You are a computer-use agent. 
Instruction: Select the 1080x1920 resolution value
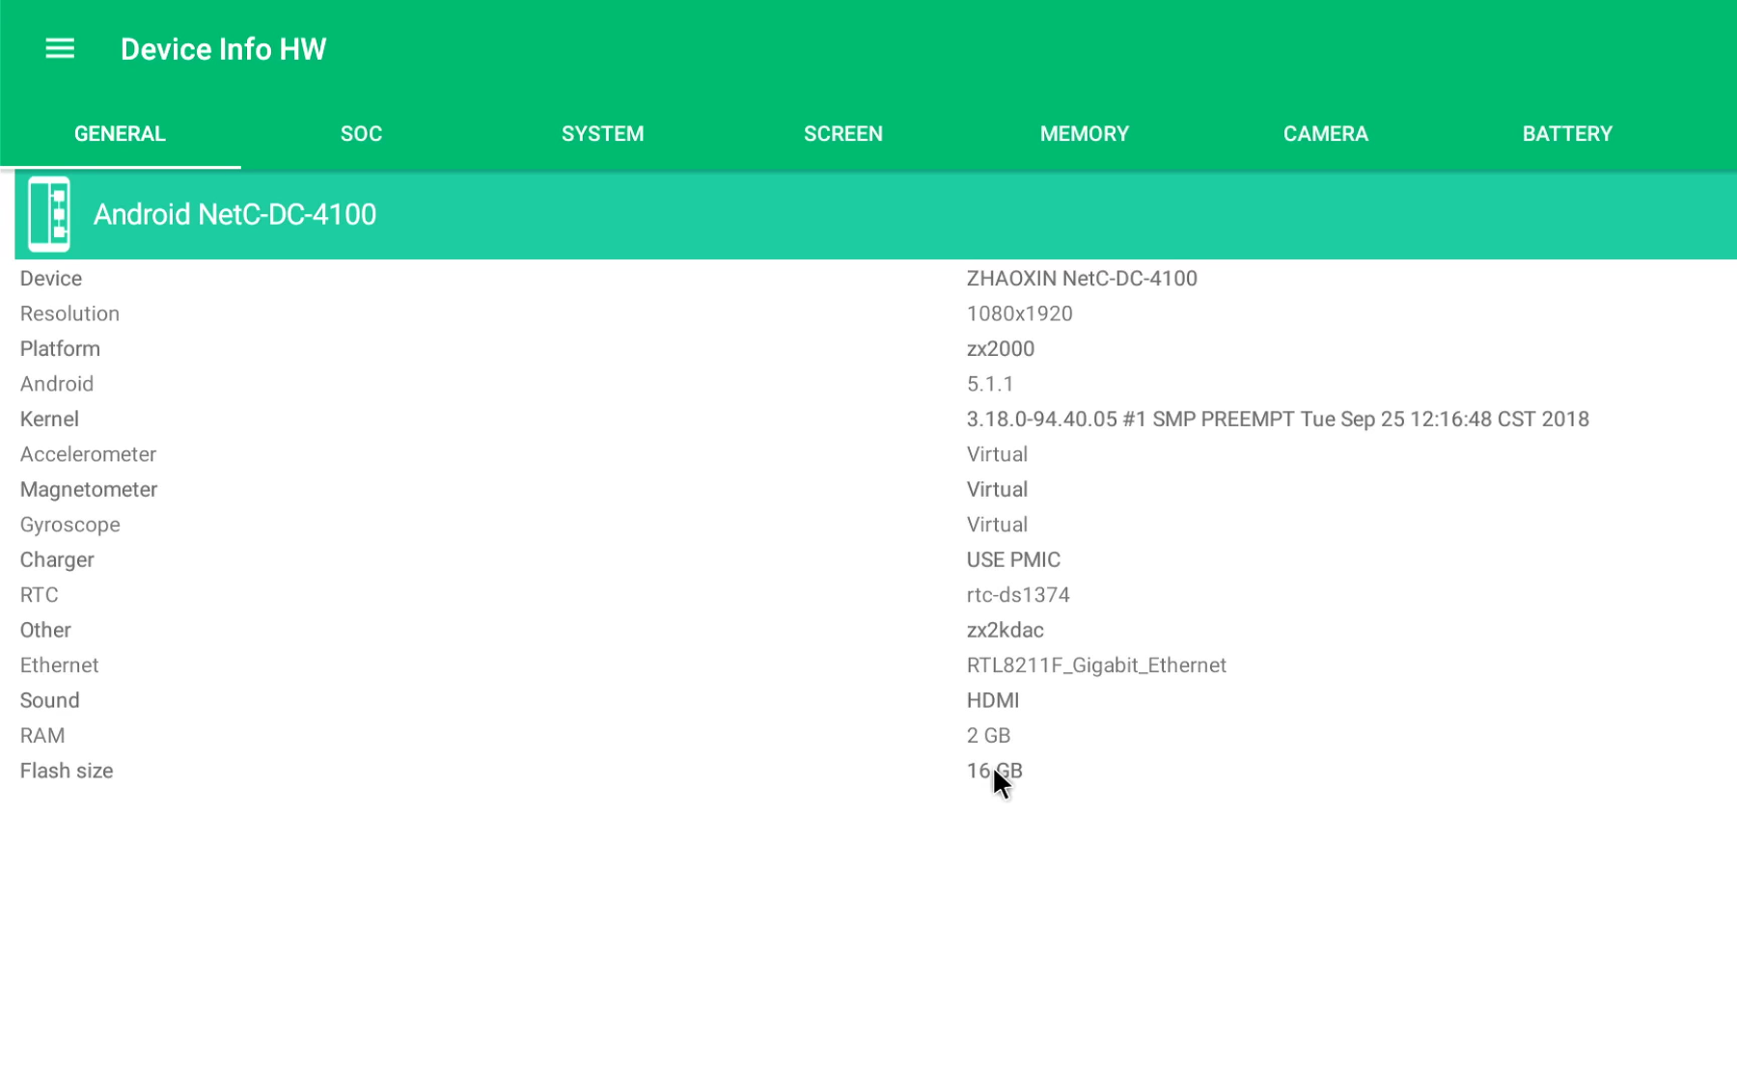(1020, 313)
